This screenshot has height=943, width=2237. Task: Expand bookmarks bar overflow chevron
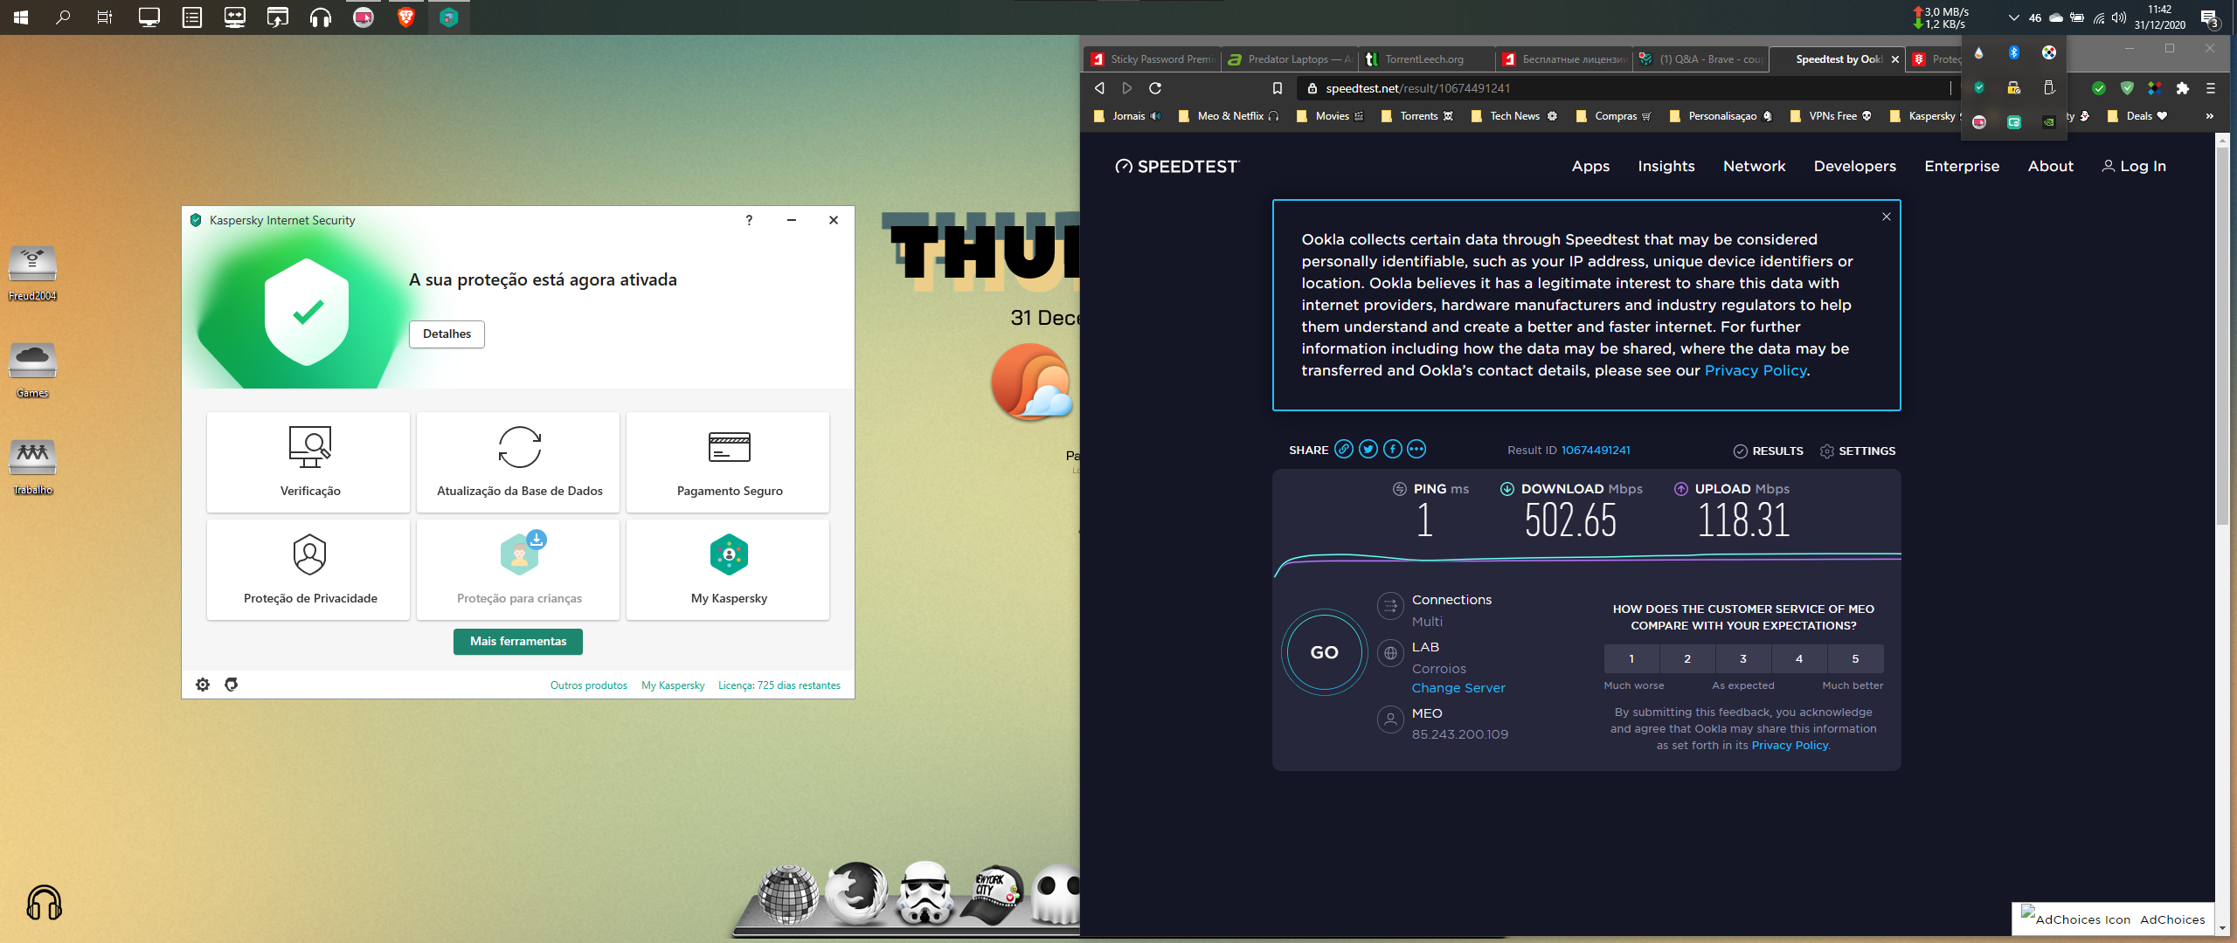[2209, 116]
